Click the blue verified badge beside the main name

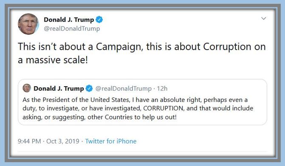tap(99, 20)
